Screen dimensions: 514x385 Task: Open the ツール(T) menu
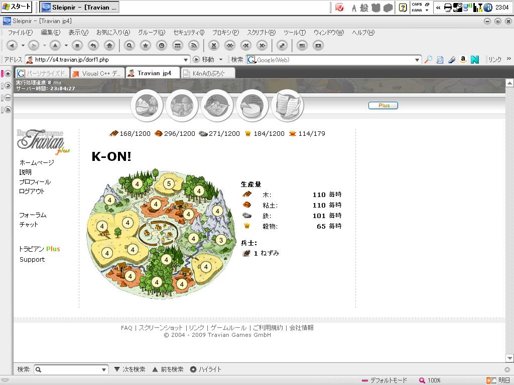click(x=294, y=33)
